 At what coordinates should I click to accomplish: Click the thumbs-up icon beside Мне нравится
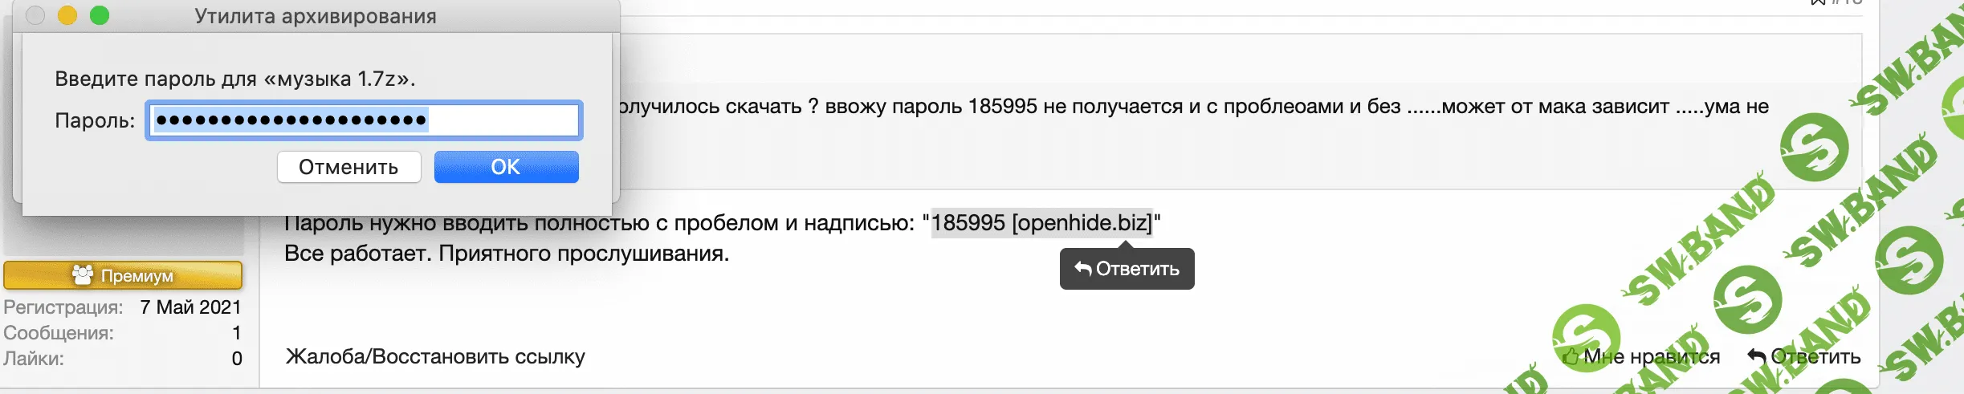pos(1571,356)
